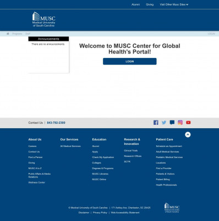This screenshot has width=219, height=221.
Task: Click the © Medical University of South Carolina text
Action: click(x=88, y=208)
